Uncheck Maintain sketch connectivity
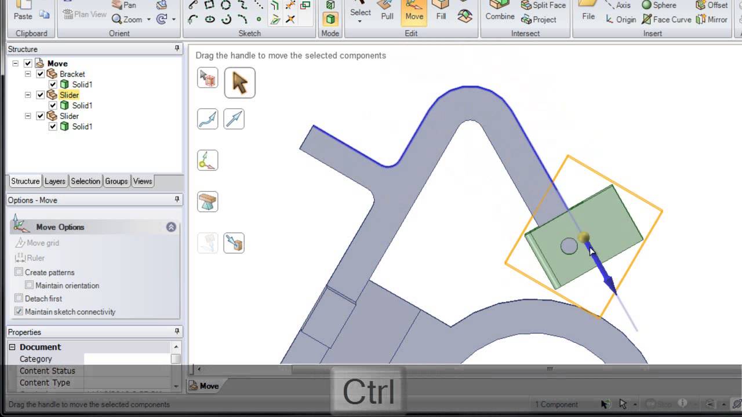742x417 pixels. point(19,312)
